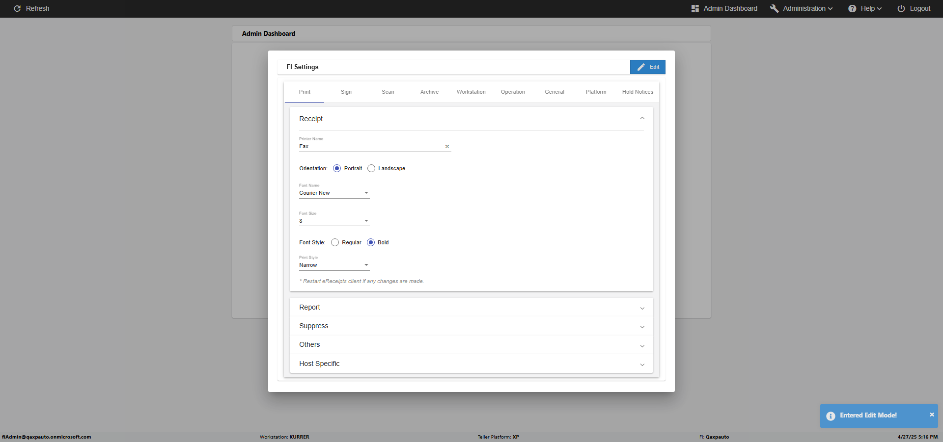The width and height of the screenshot is (943, 442).
Task: Click the Help question mark icon
Action: tap(852, 8)
